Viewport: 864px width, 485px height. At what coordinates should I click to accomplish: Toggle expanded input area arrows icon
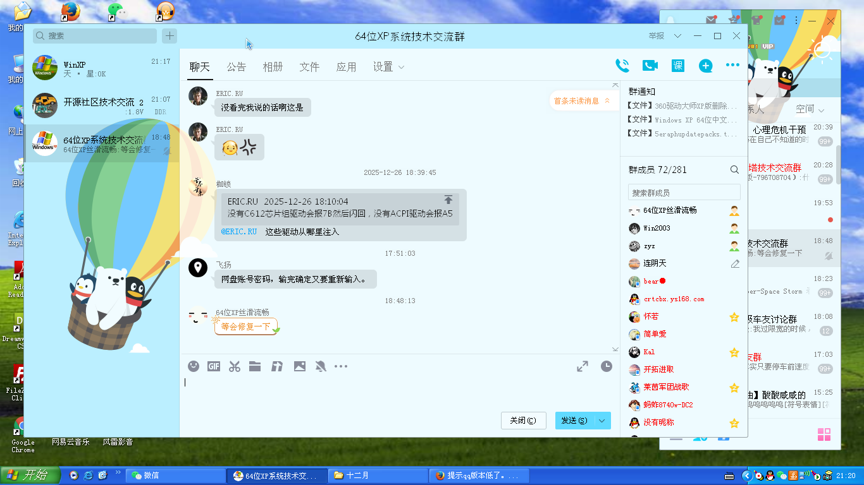click(583, 366)
